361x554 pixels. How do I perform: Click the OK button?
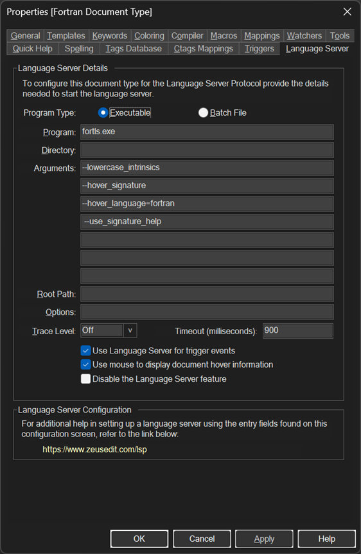click(139, 539)
